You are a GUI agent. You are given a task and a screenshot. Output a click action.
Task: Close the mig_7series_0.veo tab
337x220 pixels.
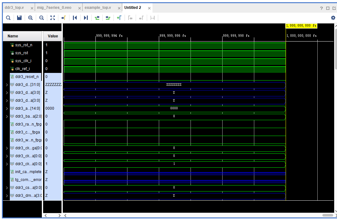80,8
